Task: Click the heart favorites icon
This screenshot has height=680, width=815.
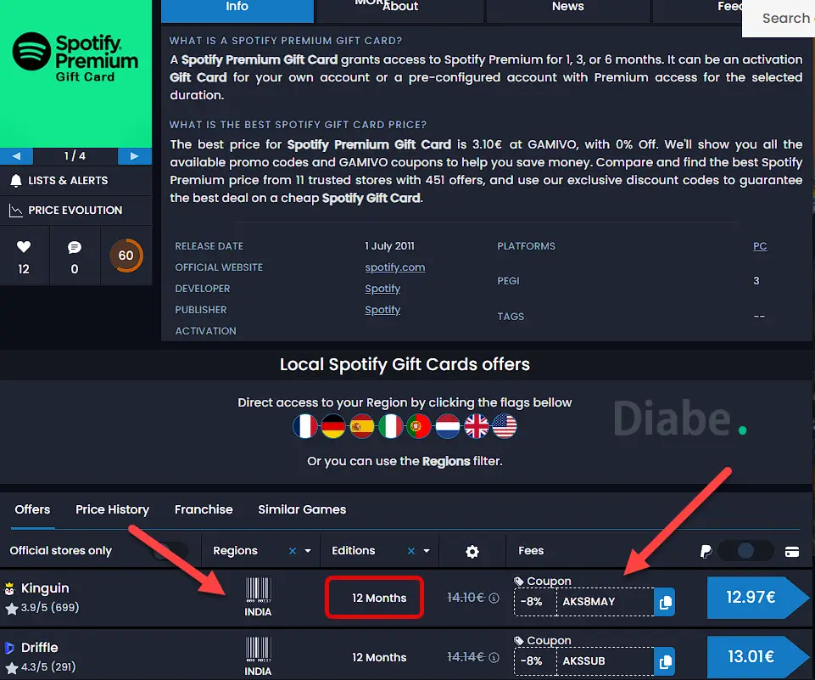Action: click(24, 247)
